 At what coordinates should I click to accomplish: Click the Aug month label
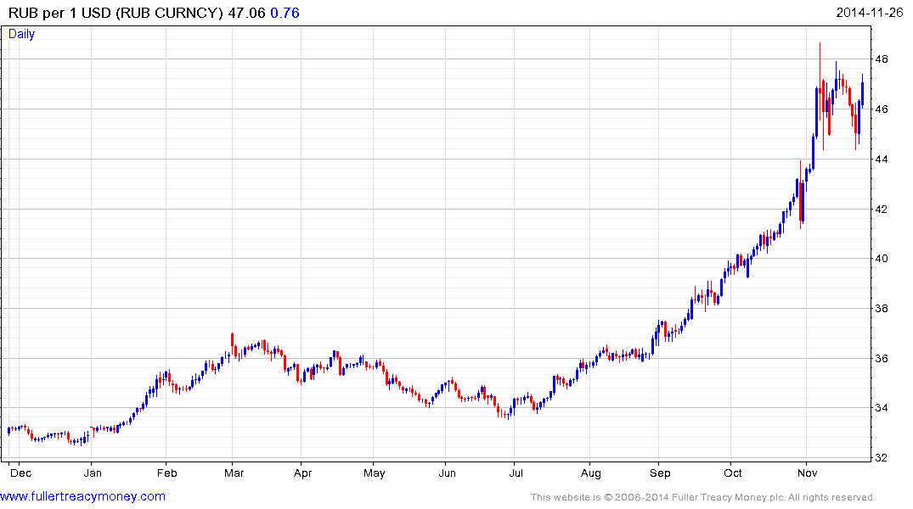click(591, 473)
